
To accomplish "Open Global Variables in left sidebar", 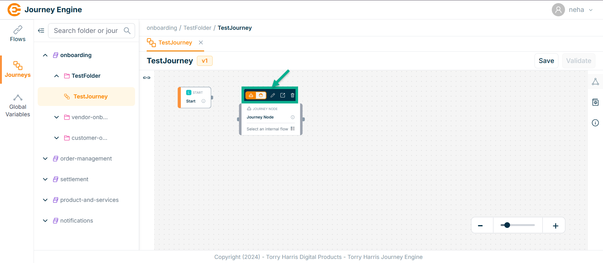I will pyautogui.click(x=18, y=106).
